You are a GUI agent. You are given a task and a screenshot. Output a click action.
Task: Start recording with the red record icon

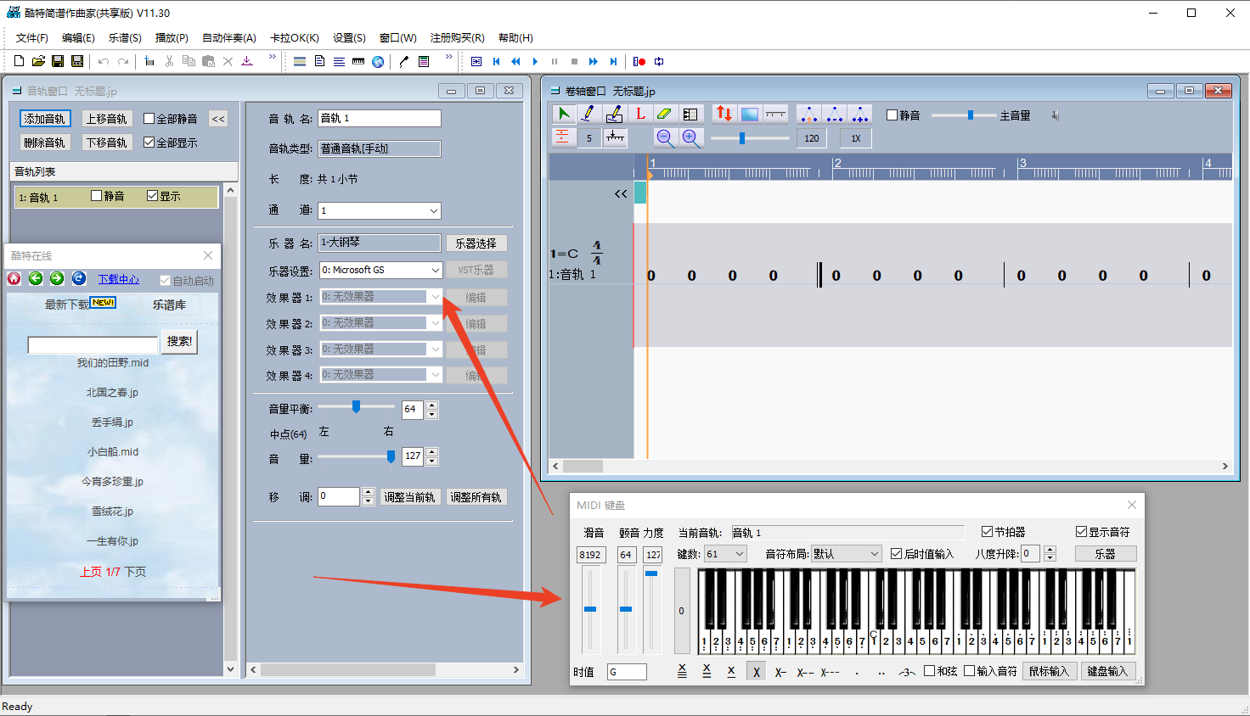click(x=639, y=61)
